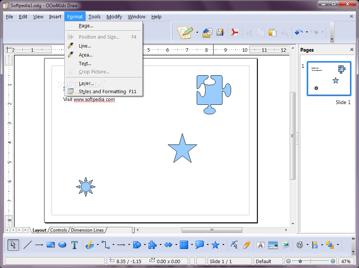Select the Curve freeform pencil tool

(x=90, y=245)
